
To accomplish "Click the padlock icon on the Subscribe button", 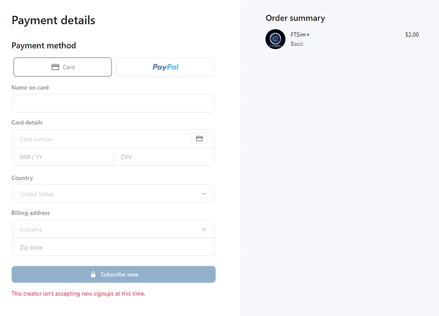I will pyautogui.click(x=94, y=275).
